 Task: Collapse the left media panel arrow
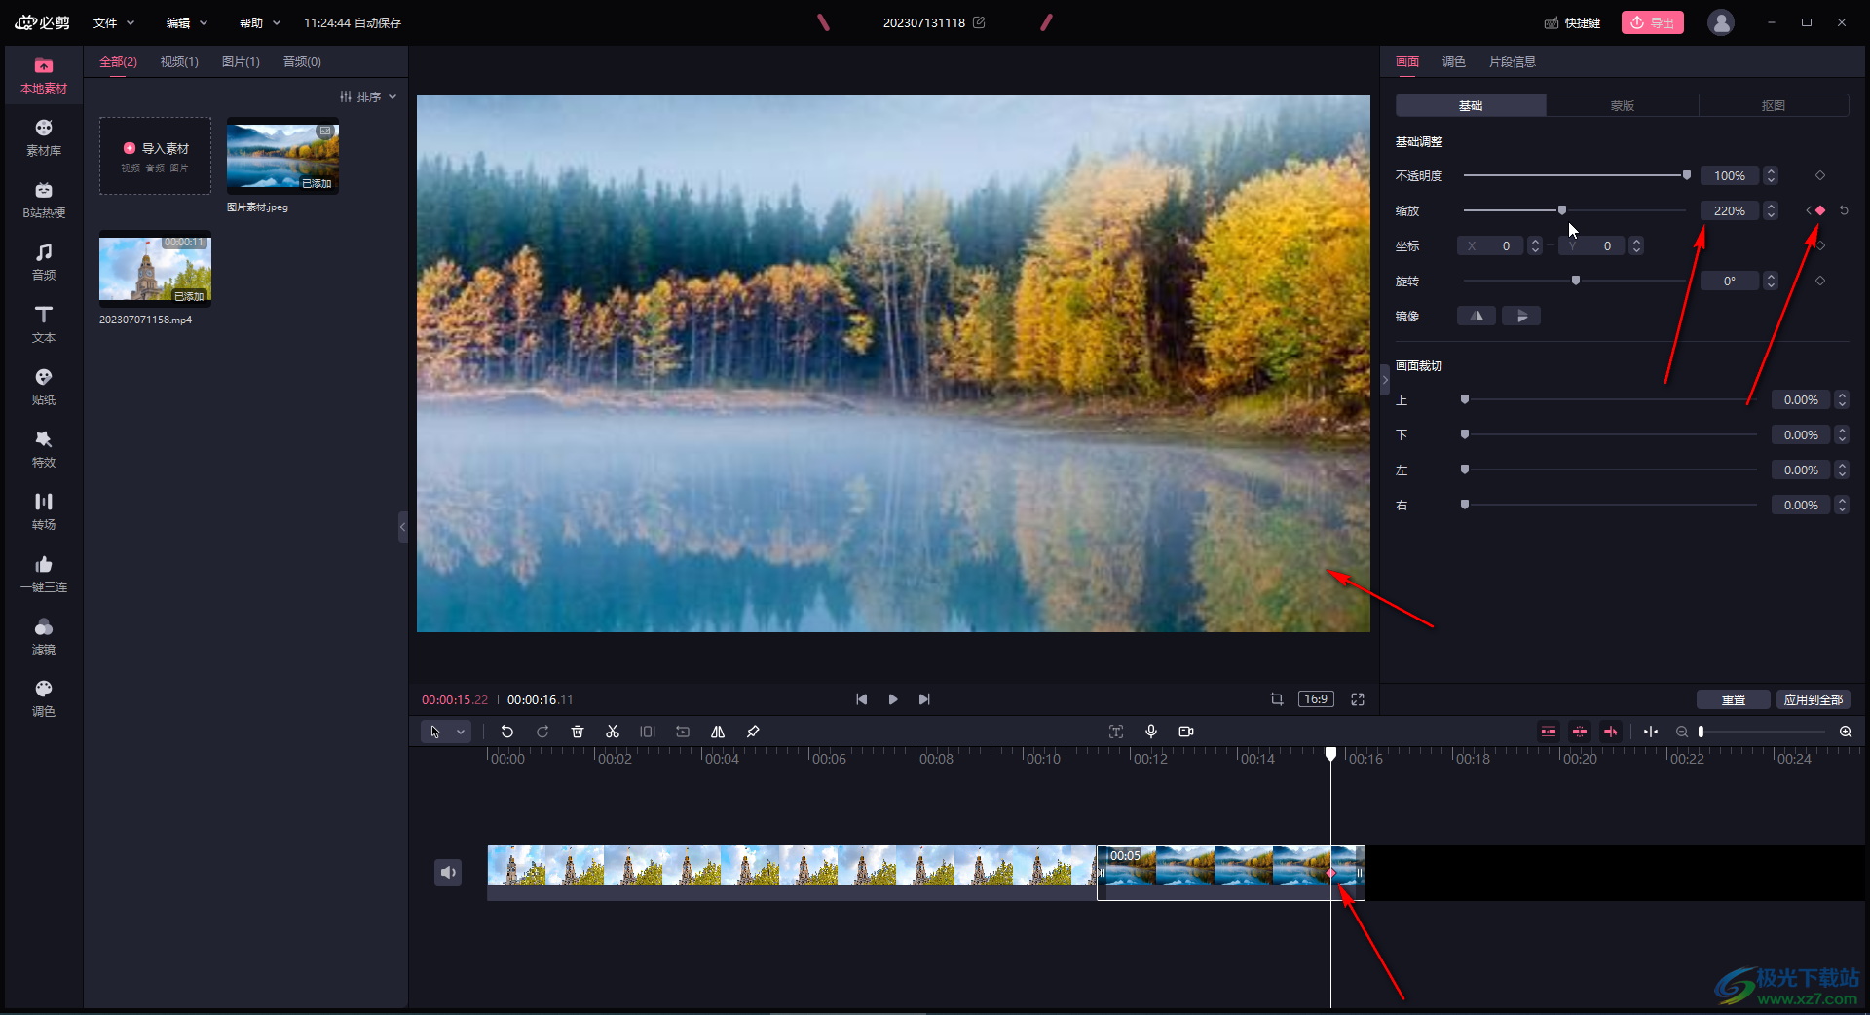[402, 527]
